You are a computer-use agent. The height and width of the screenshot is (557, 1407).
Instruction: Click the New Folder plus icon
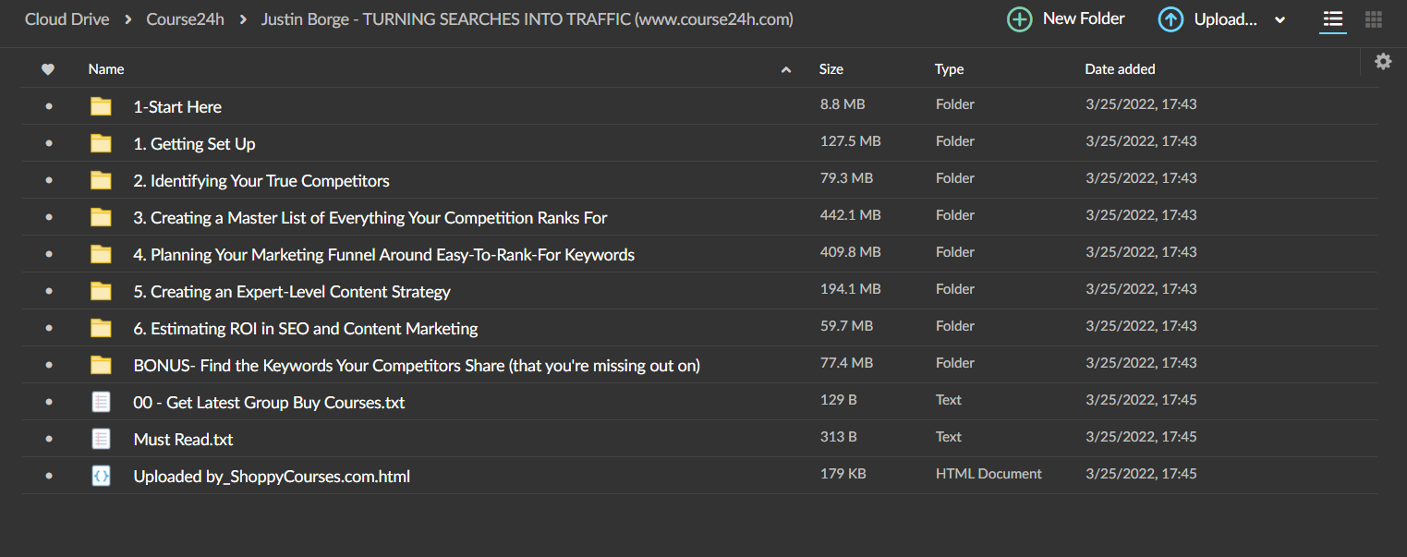click(1019, 19)
